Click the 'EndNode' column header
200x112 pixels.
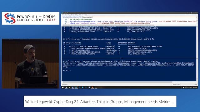point(132,43)
